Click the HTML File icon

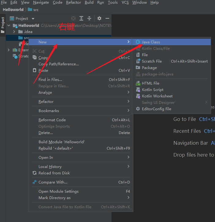(138, 83)
